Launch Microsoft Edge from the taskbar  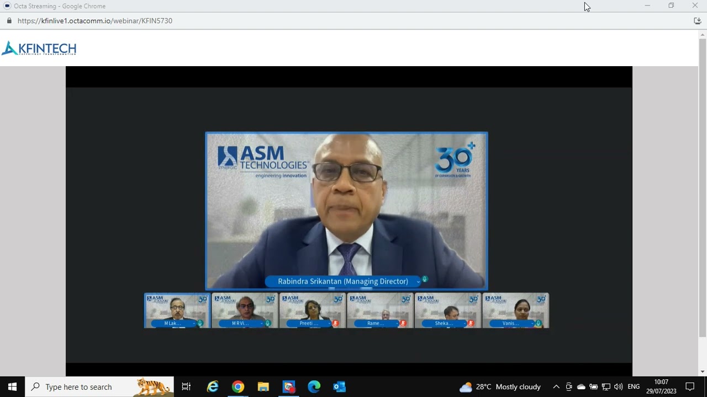[x=314, y=387]
